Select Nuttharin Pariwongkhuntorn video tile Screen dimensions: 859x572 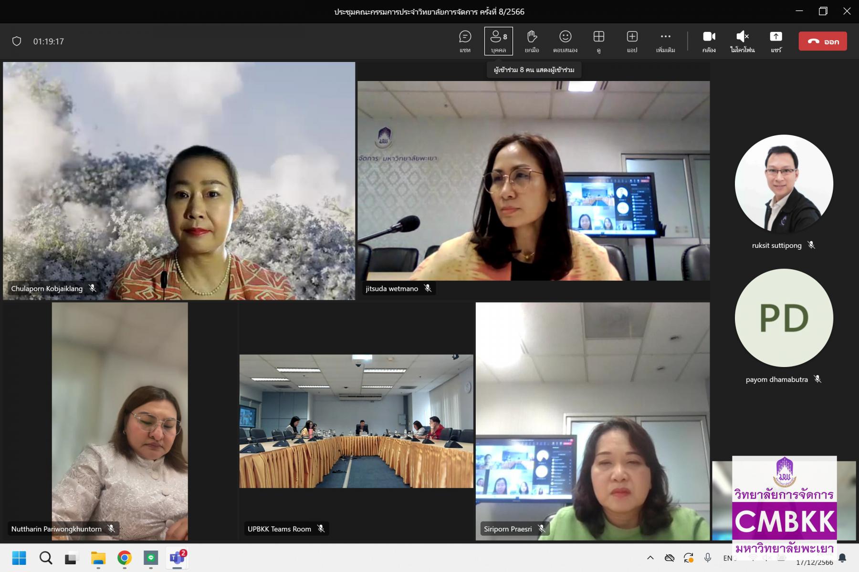[120, 421]
